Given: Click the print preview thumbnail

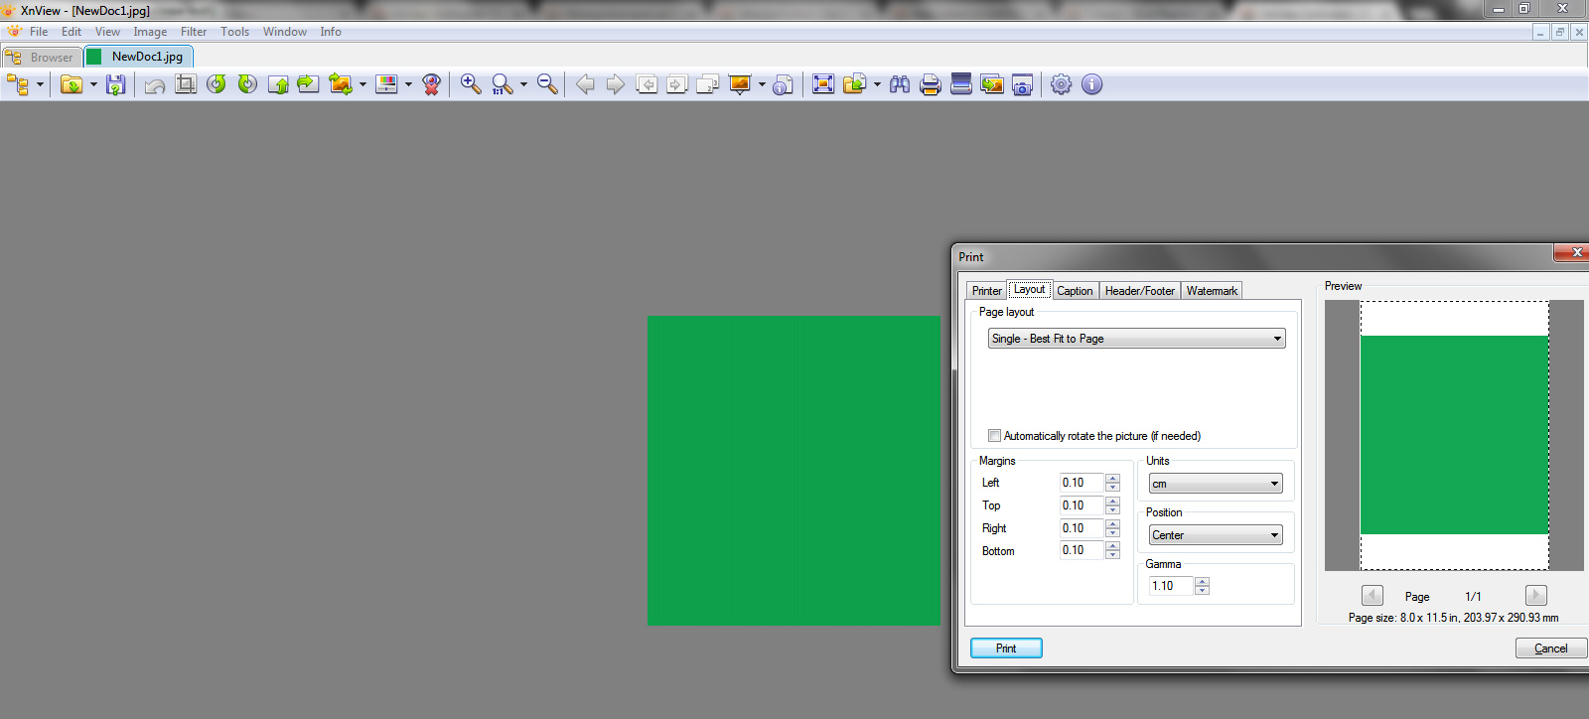Looking at the screenshot, I should pos(1454,435).
